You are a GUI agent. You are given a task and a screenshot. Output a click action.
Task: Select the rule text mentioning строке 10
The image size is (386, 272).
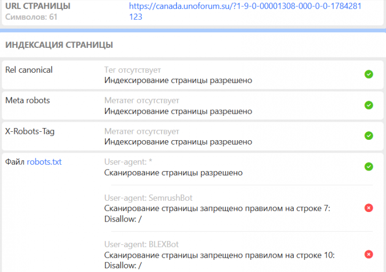219,260
